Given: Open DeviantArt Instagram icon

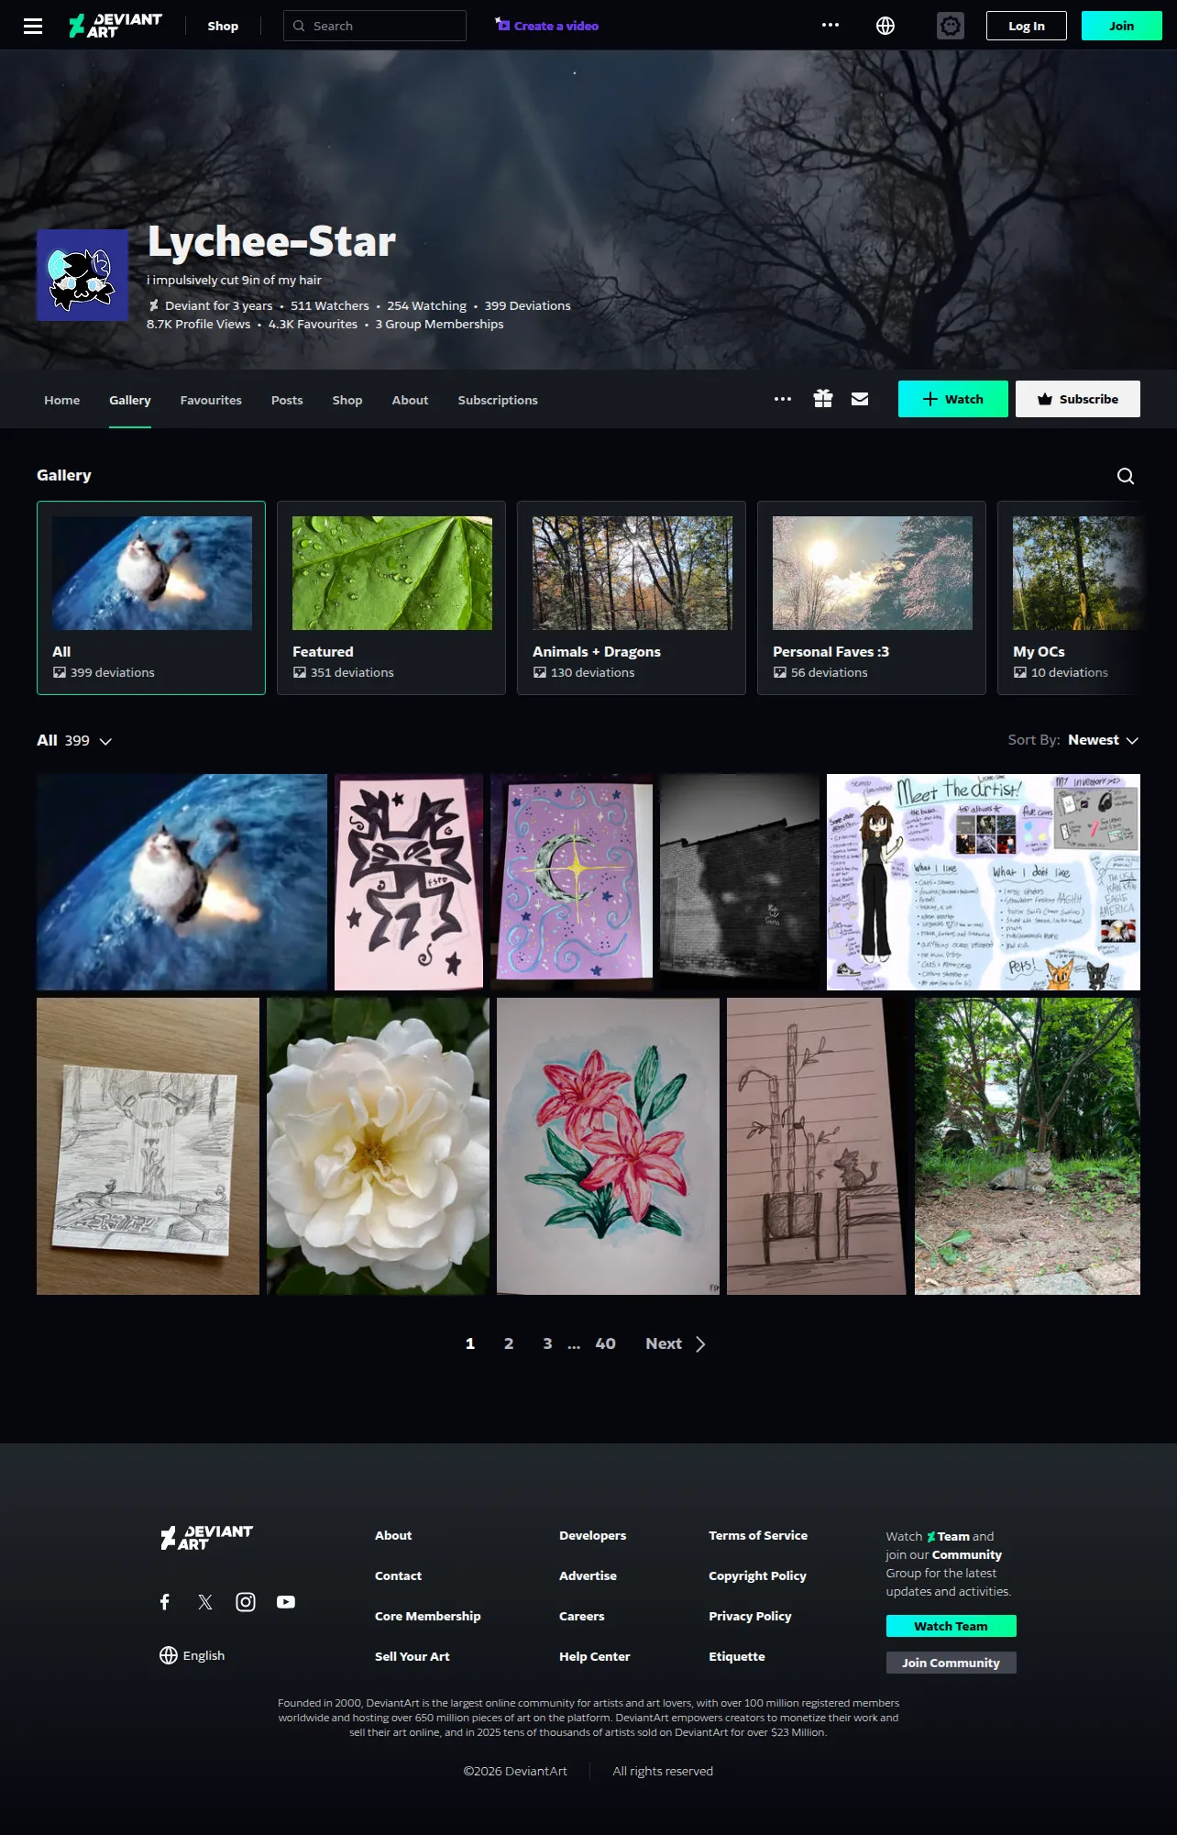Looking at the screenshot, I should click(246, 1602).
